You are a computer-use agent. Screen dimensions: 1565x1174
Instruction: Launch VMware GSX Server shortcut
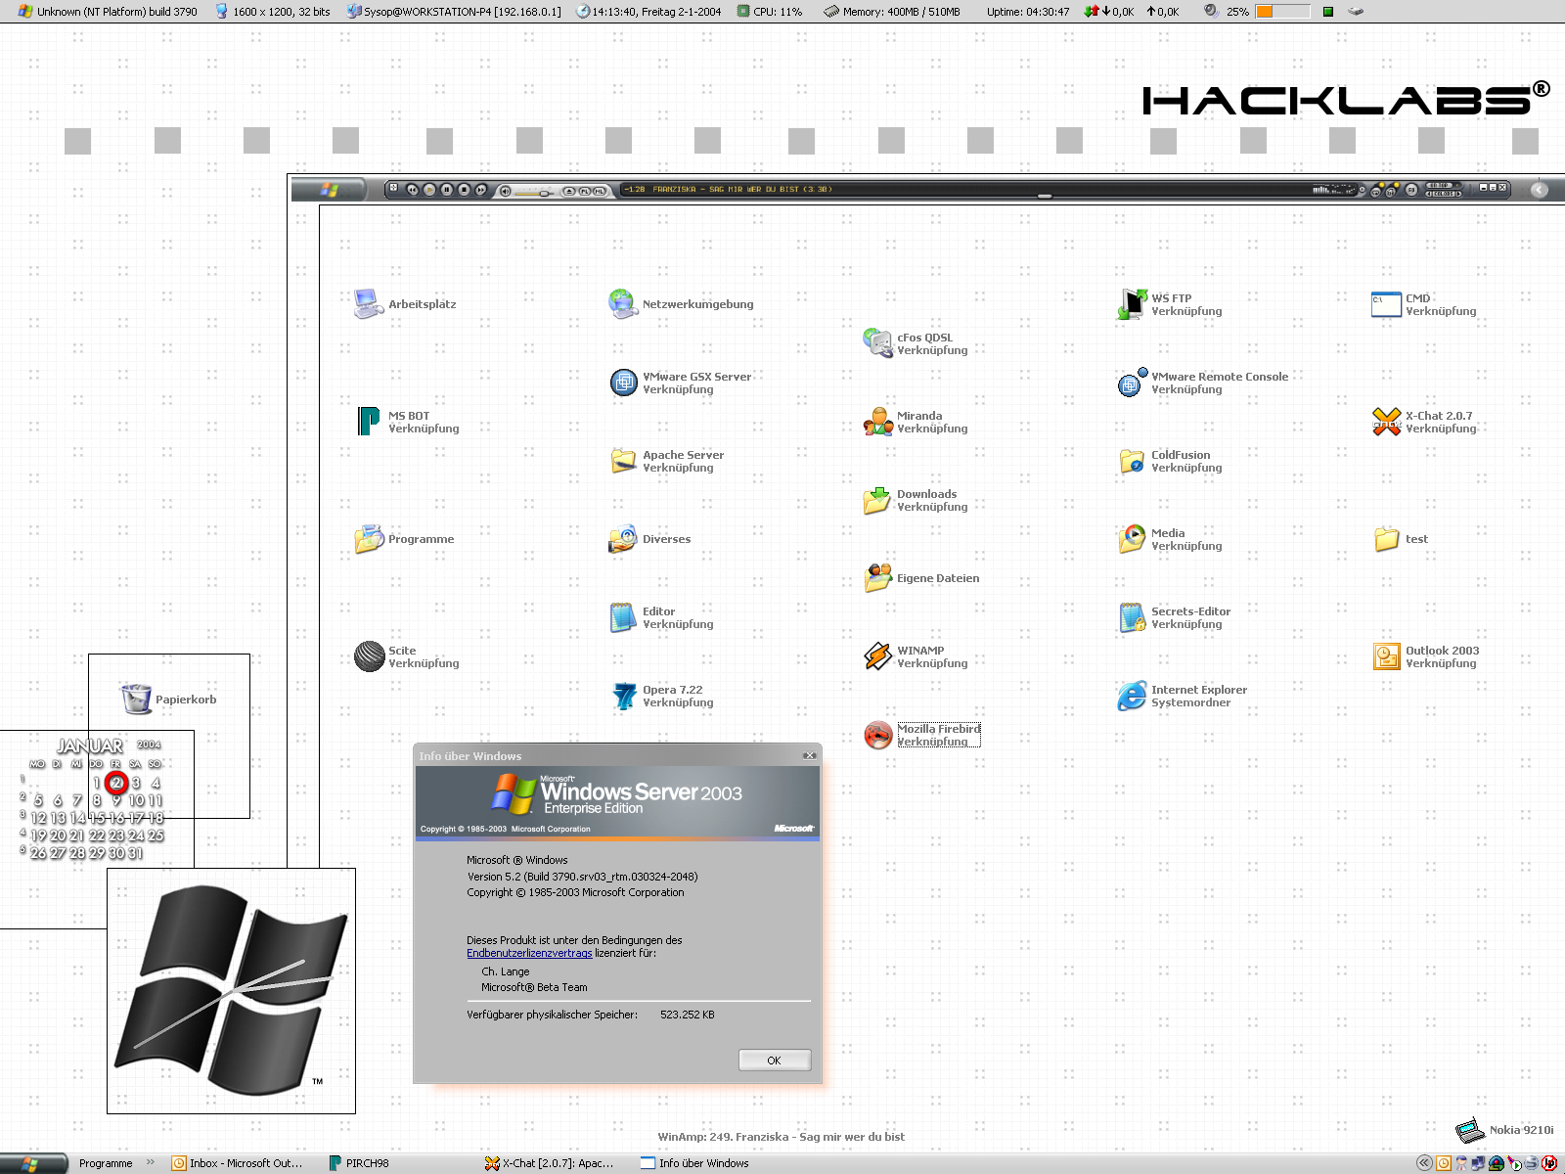tap(624, 383)
